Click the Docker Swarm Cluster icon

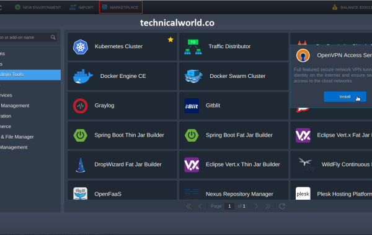(193, 76)
